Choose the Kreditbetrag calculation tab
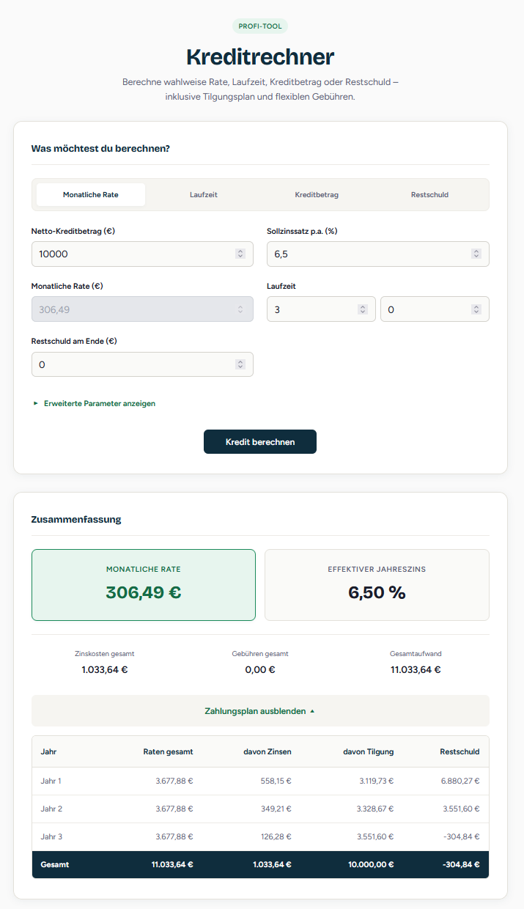Screen dimensions: 524x909 317,195
